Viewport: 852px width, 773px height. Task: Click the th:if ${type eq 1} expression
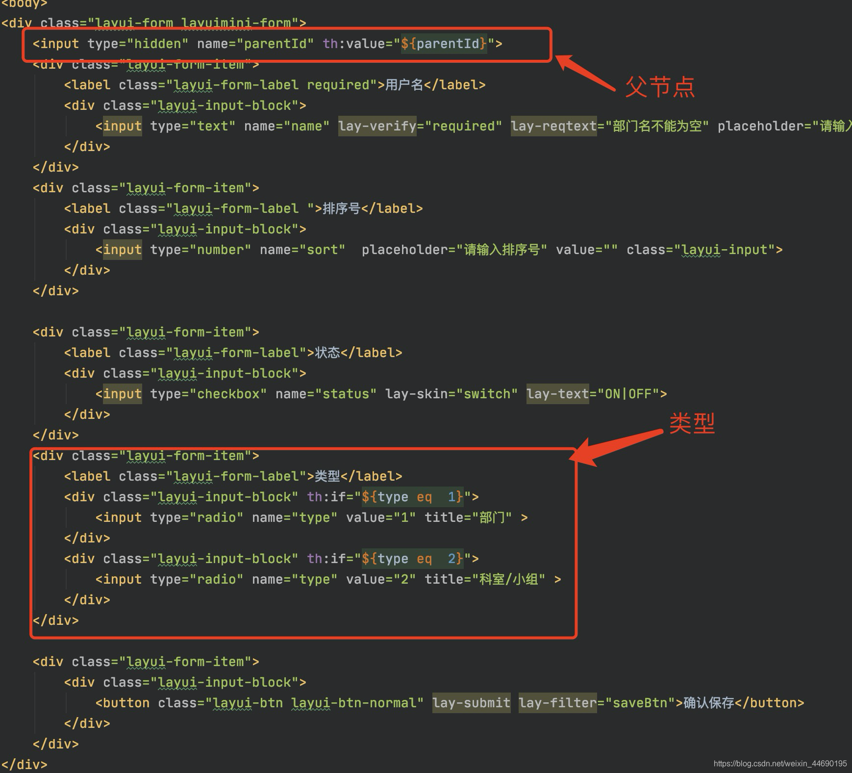(412, 497)
